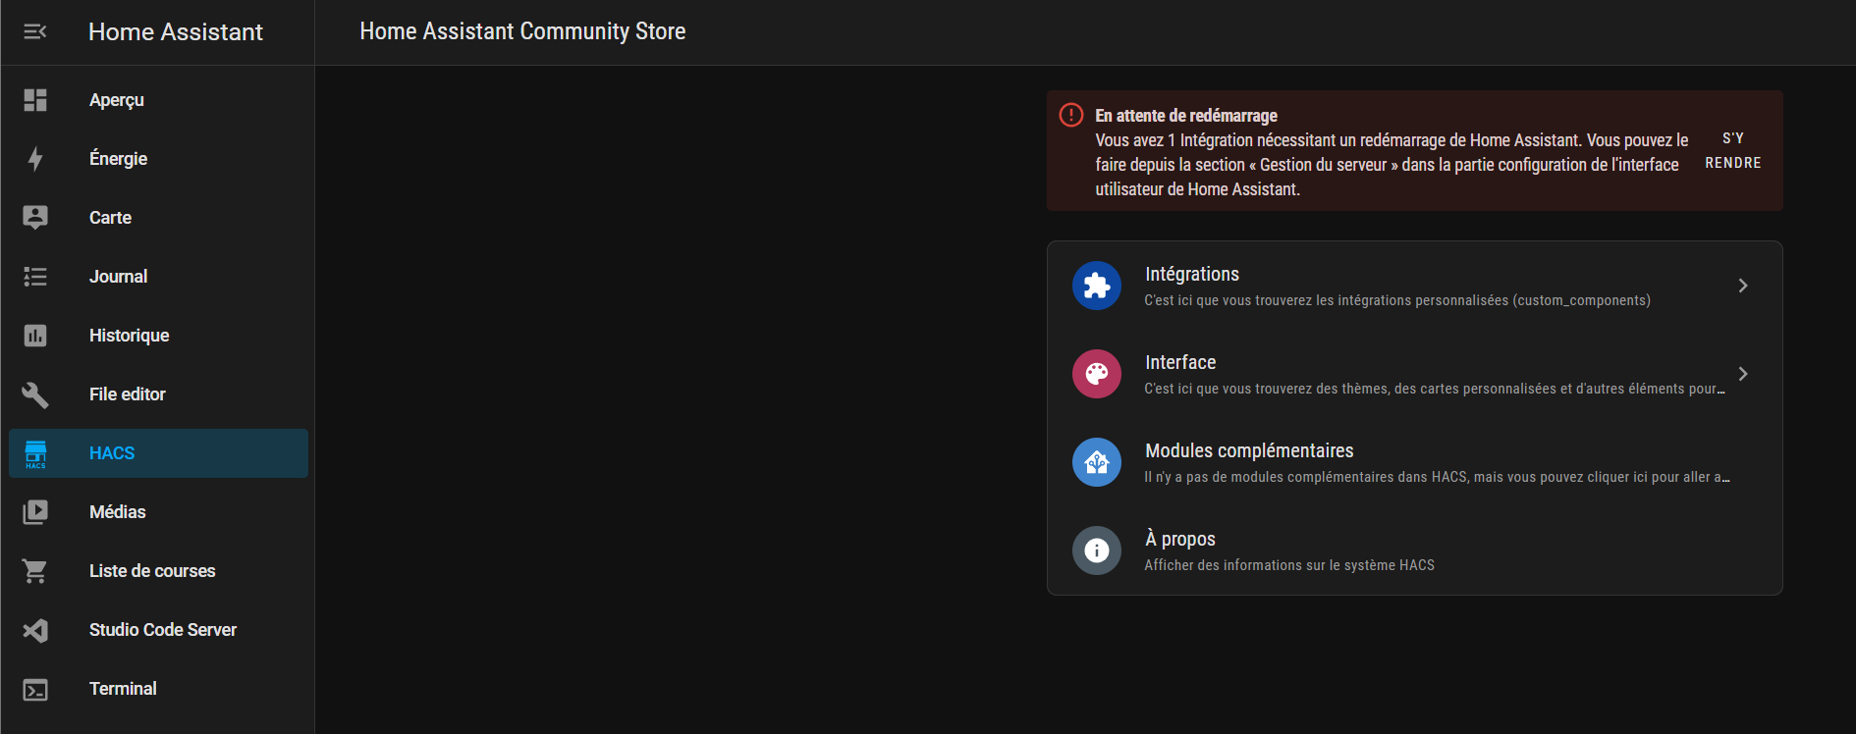Click the 'En attente de redémarrage' heading
This screenshot has height=734, width=1856.
(x=1186, y=116)
